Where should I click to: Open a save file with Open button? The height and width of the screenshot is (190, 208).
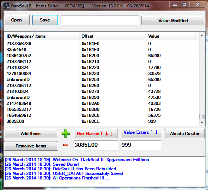pyautogui.click(x=17, y=20)
